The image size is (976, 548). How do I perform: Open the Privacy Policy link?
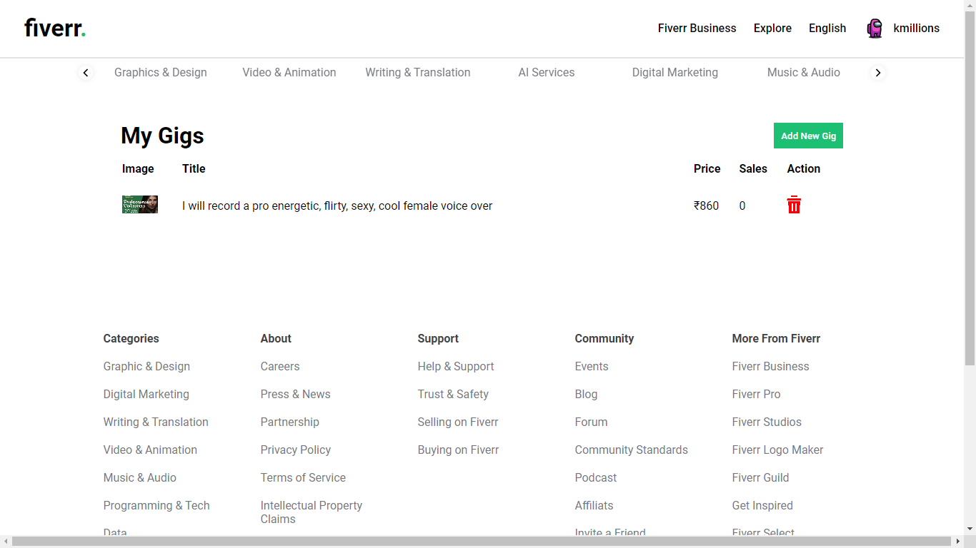296,450
